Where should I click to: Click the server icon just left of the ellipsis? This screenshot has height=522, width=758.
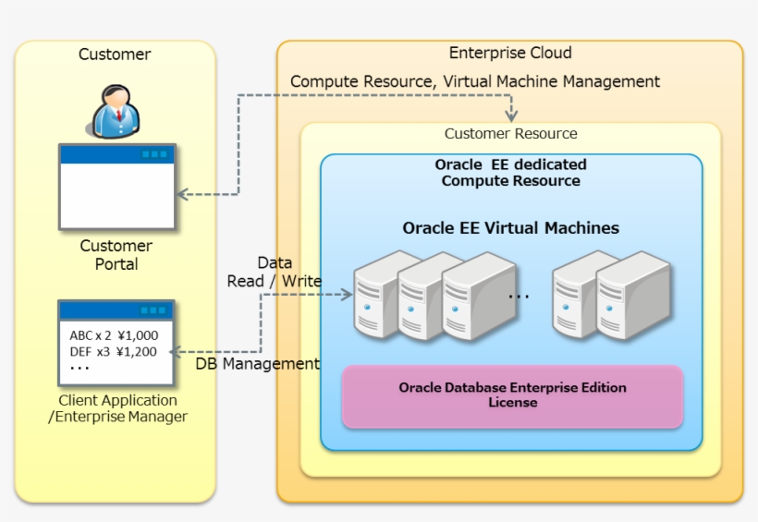[480, 296]
